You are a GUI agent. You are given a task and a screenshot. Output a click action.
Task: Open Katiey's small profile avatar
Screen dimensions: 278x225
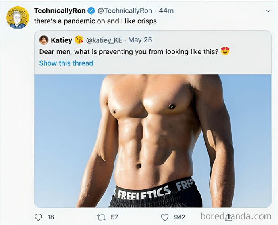pyautogui.click(x=44, y=40)
